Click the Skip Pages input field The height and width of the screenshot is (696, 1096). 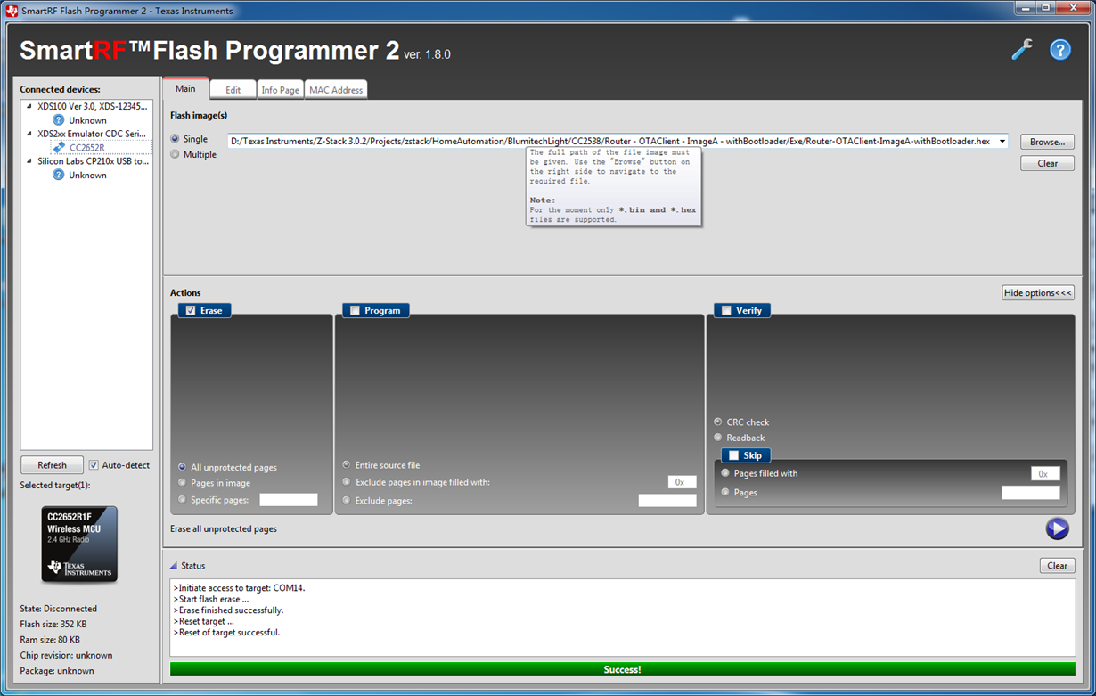coord(1031,493)
